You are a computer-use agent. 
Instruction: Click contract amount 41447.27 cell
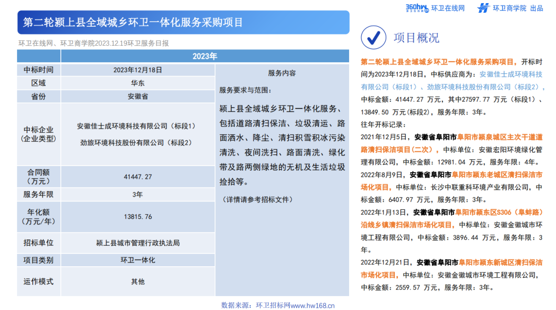(x=137, y=176)
